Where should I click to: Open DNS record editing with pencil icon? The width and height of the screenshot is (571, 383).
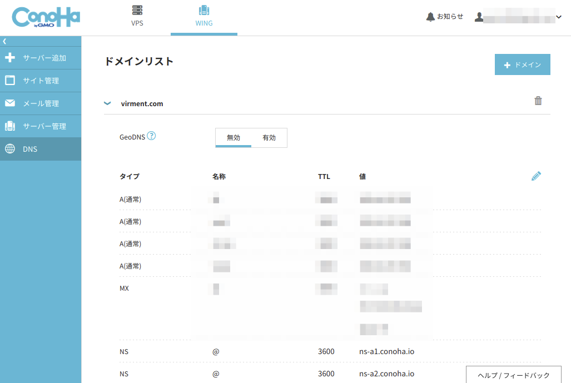[x=535, y=176]
